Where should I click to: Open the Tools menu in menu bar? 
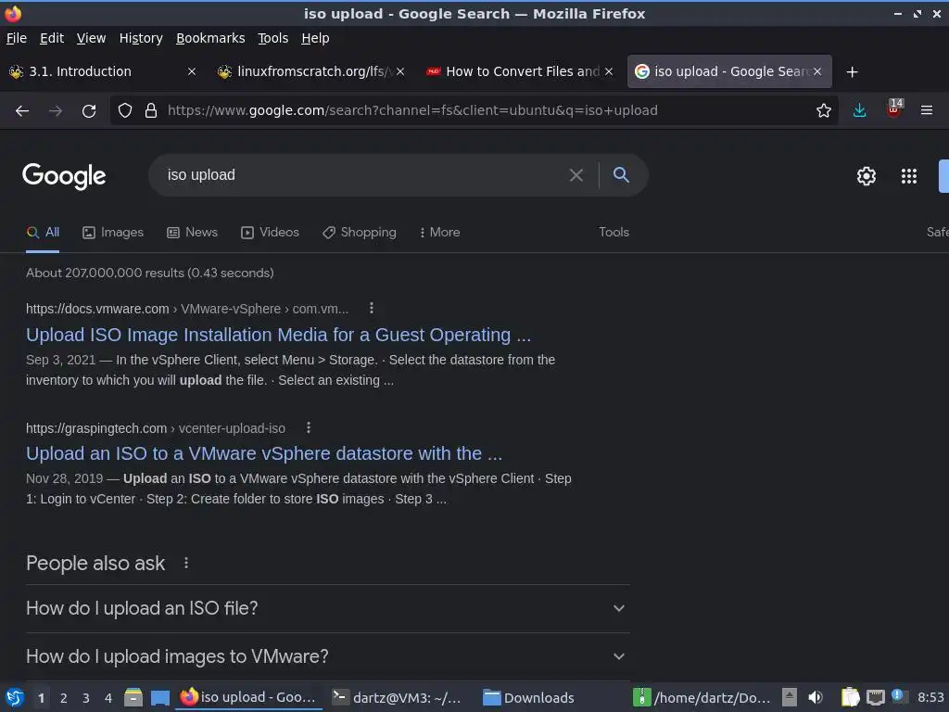tap(273, 38)
